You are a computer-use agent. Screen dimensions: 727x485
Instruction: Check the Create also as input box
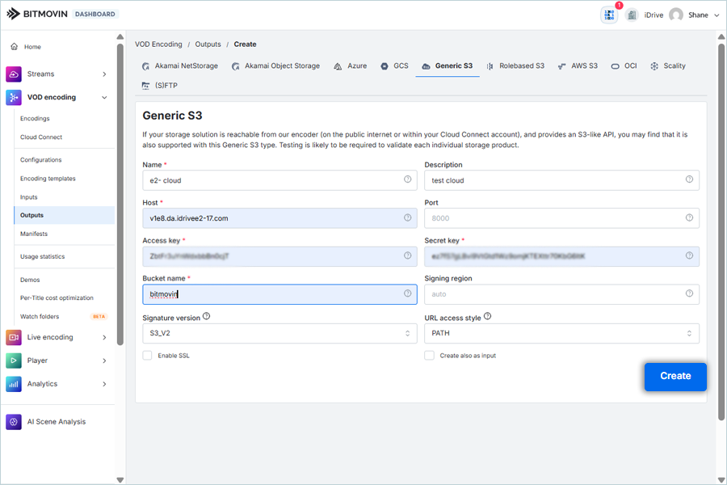[x=430, y=356]
